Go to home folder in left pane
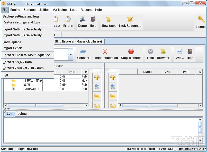The width and height of the screenshot is (207, 152). tap(97, 87)
